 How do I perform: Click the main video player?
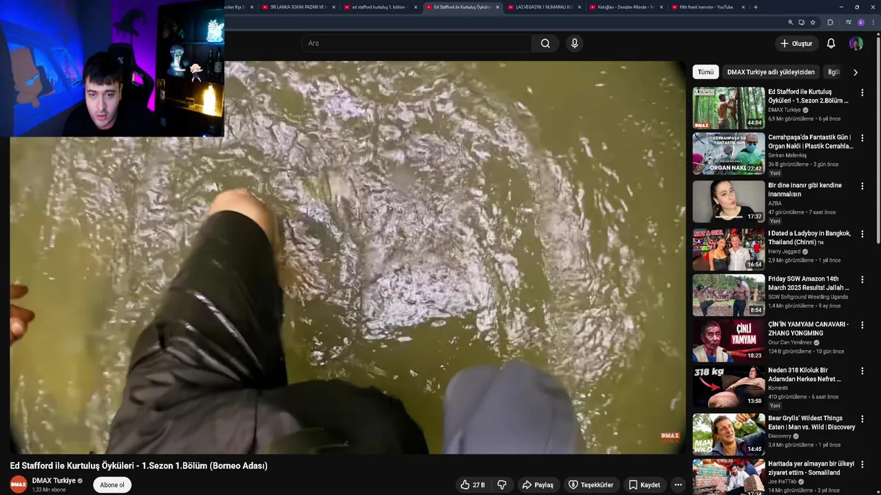point(348,257)
